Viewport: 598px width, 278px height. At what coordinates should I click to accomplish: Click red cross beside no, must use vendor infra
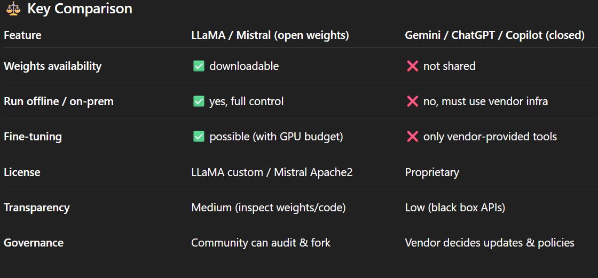click(x=412, y=101)
